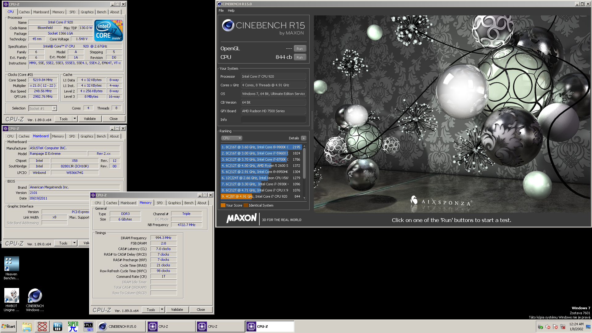Click the NB Frequency 4722.7 MHz value
This screenshot has width=592, height=333.
[187, 225]
